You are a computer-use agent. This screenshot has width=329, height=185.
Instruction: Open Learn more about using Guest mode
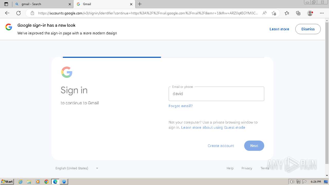click(213, 127)
